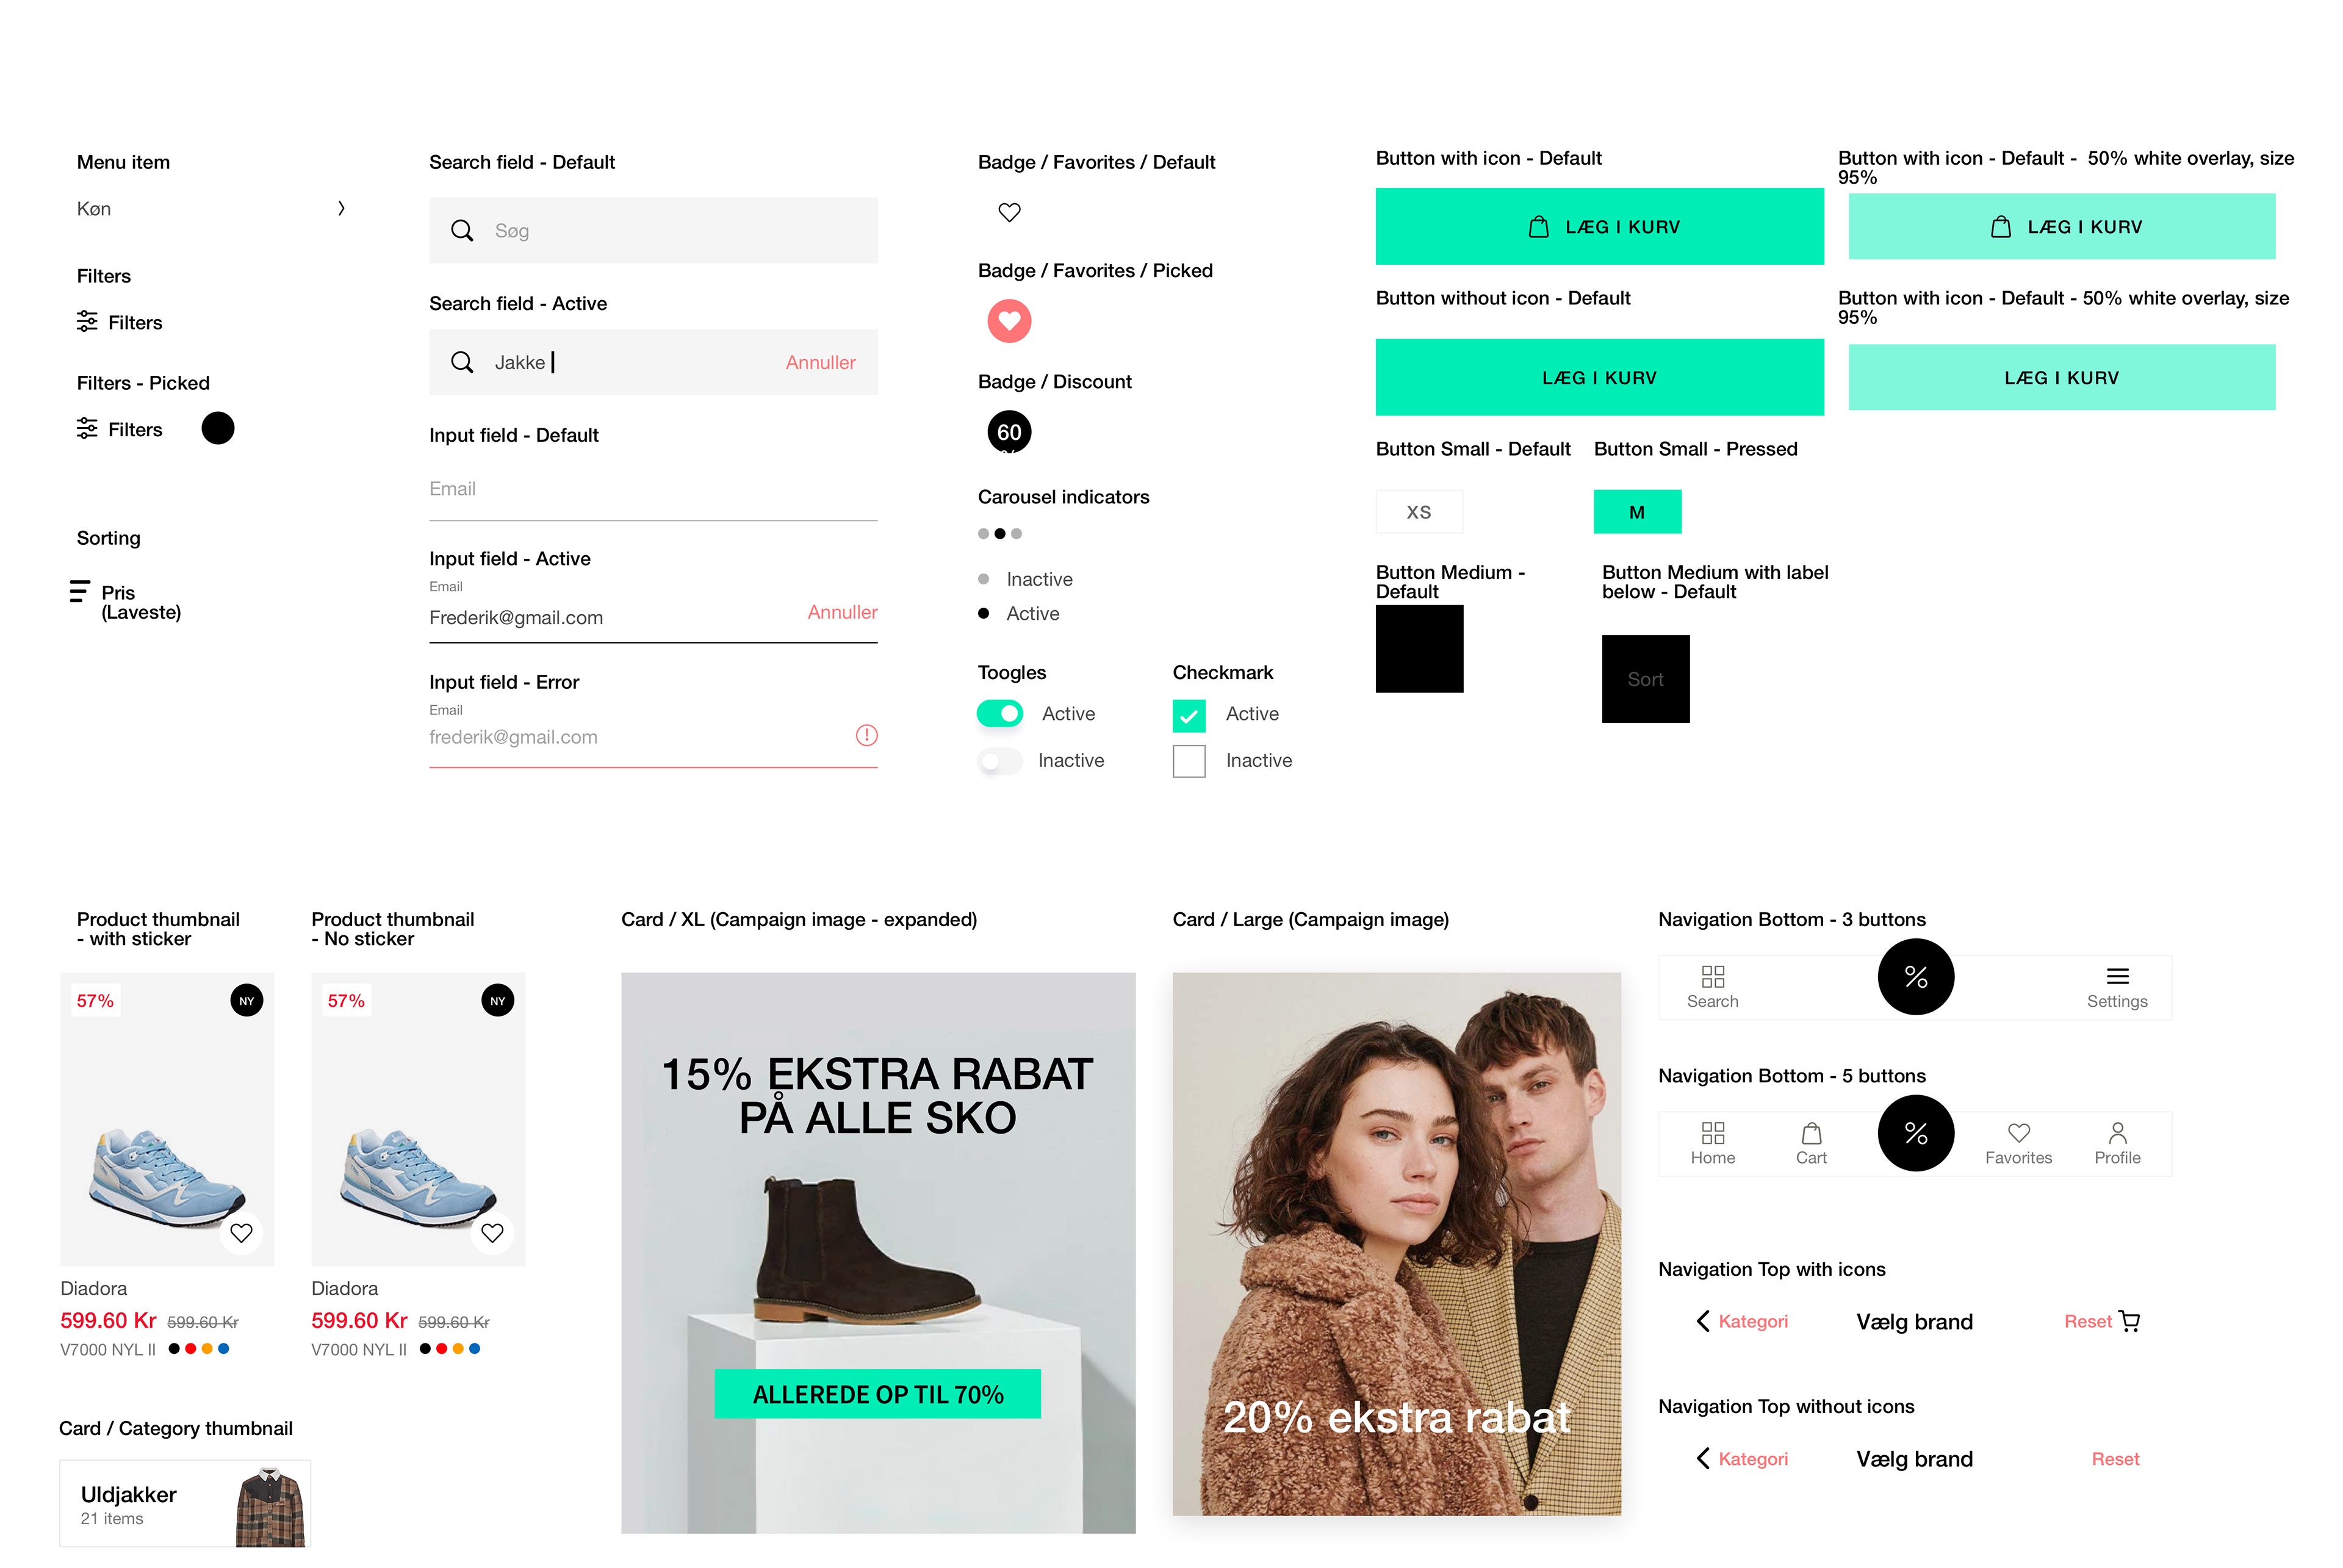Image resolution: width=2343 pixels, height=1568 pixels.
Task: Select the Home tab in bottom navigation
Action: [1712, 1143]
